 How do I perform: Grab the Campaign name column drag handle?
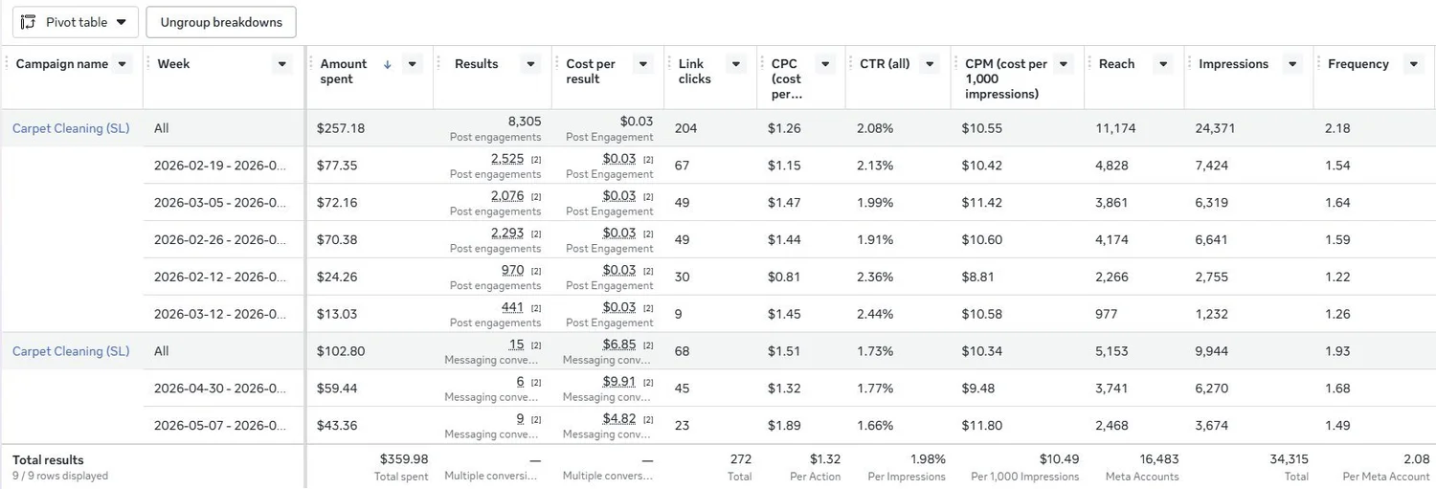(7, 64)
